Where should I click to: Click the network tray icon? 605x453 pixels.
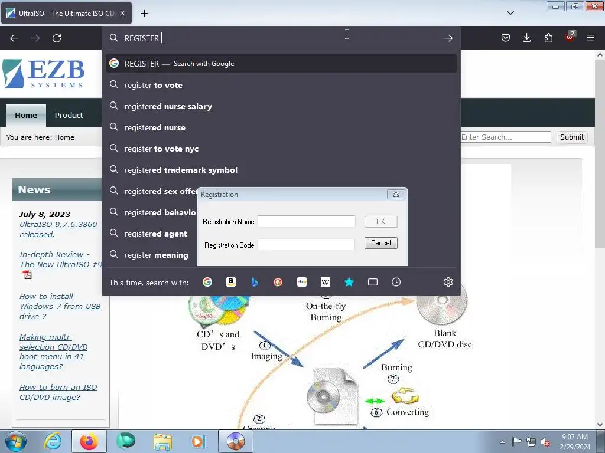(x=531, y=442)
